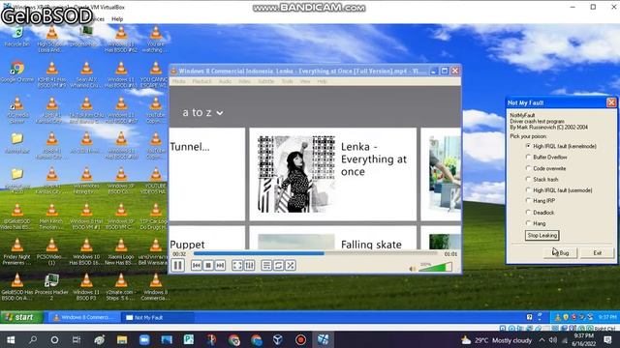Expand the 'a to z' sort dropdown

(202, 112)
